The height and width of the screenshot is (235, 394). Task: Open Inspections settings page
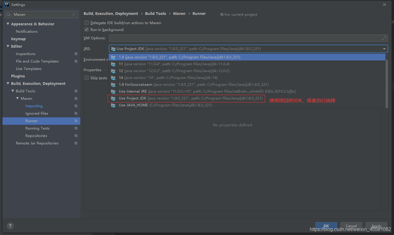(26, 54)
